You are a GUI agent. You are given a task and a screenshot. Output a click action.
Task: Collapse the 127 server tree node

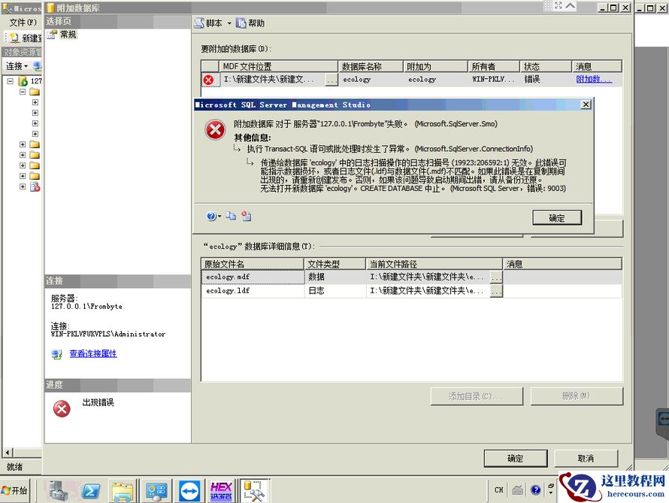[x=11, y=81]
